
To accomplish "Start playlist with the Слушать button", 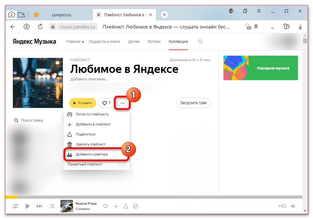I will (x=83, y=103).
